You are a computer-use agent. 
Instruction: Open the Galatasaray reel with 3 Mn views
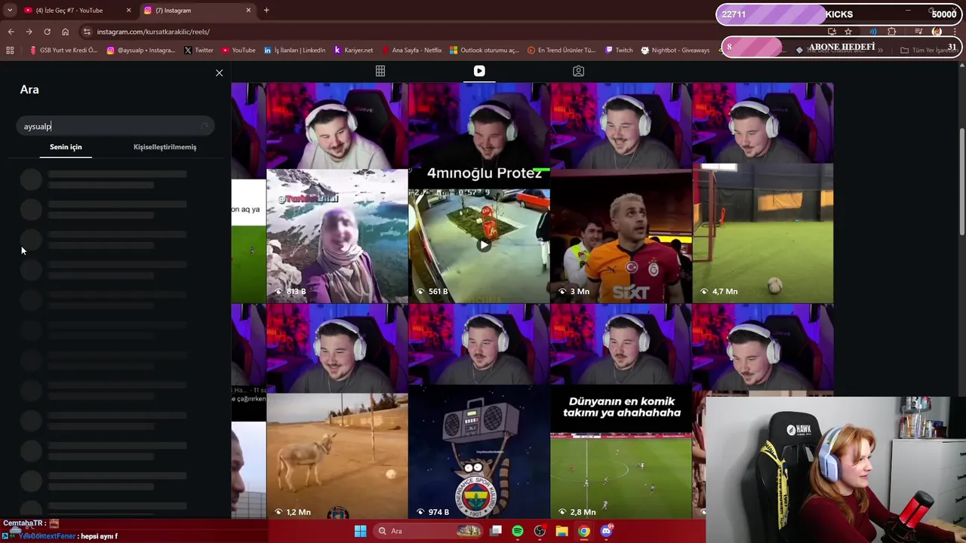click(x=620, y=193)
